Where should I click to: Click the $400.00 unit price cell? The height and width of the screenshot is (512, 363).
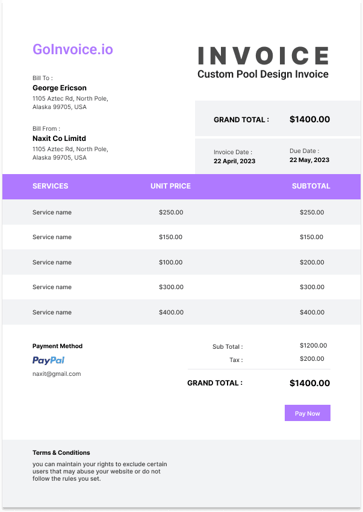[x=171, y=312]
